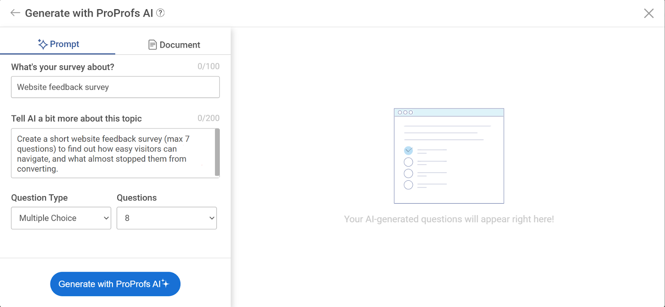
Task: Click the 'Tell AI a bit more about this topic' label
Action: pyautogui.click(x=76, y=118)
